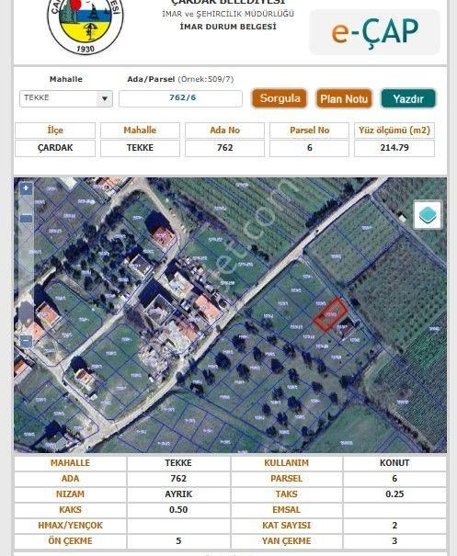Click the İMAR ve ŞEHİRCİLİK MÜDÜRLÜĞÜ text
The image size is (457, 556).
(228, 14)
